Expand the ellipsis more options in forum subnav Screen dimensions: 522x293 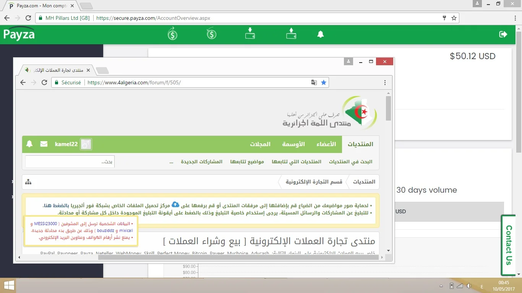click(172, 162)
